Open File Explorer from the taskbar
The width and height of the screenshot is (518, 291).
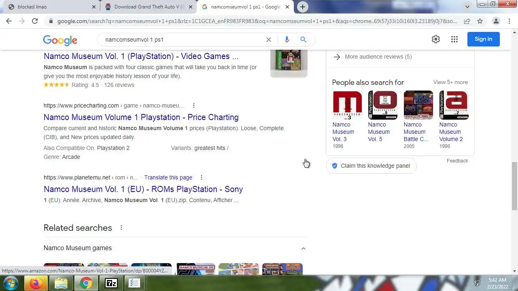tap(61, 283)
